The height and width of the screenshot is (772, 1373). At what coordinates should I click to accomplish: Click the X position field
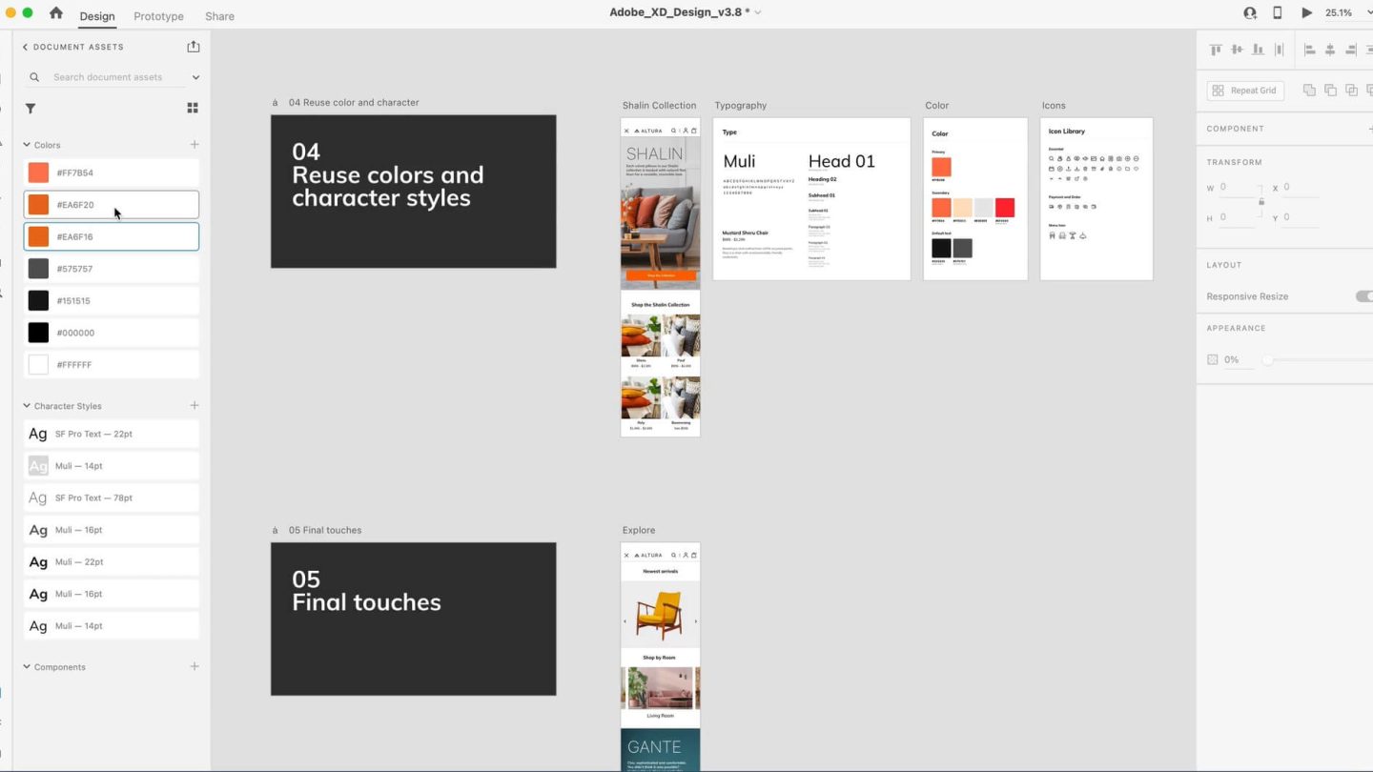[1301, 187]
